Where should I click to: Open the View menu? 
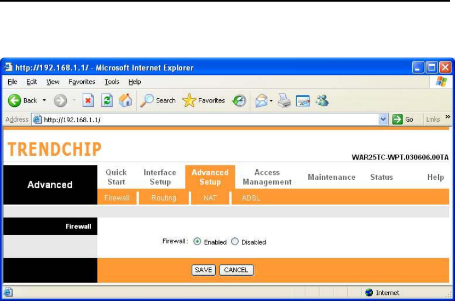53,82
